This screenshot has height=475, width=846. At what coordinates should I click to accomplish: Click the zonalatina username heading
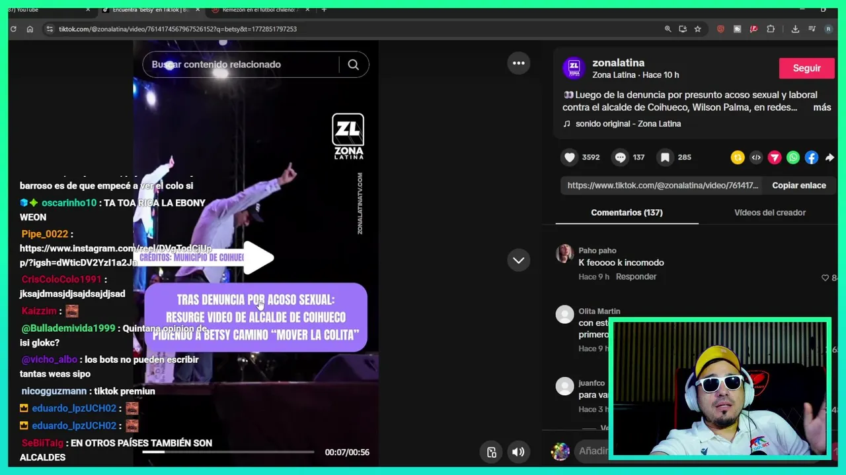(619, 63)
